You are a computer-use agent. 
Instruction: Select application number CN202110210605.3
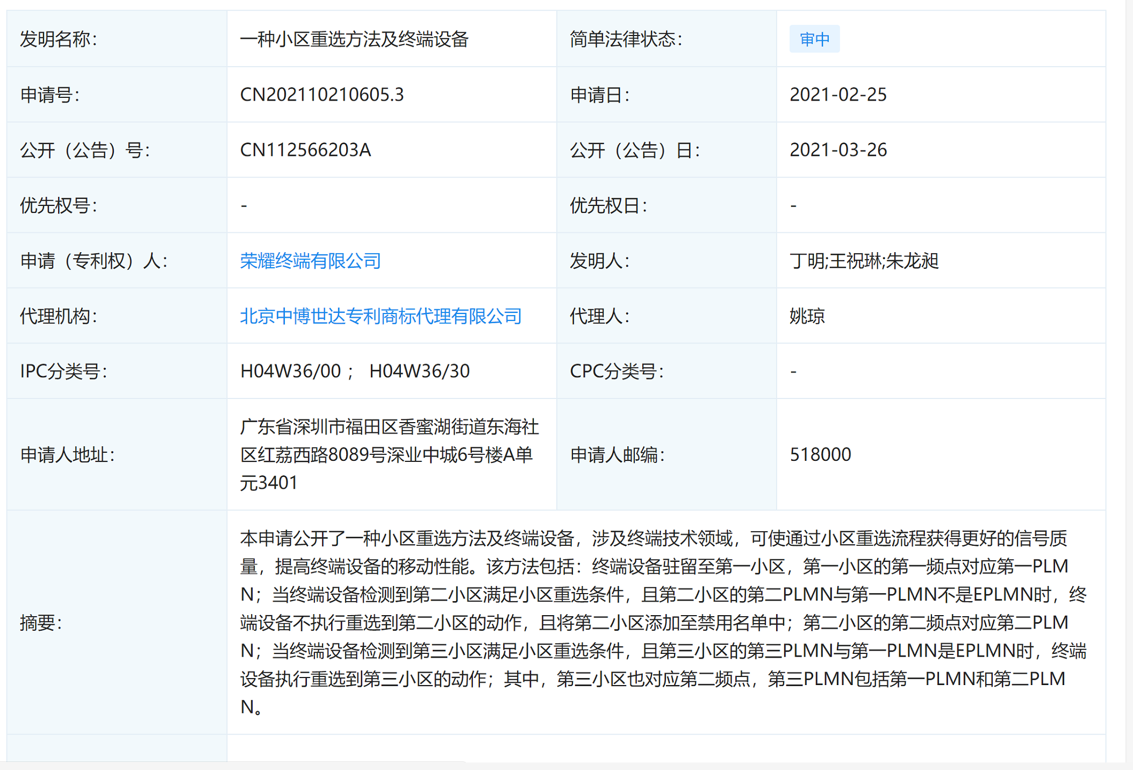321,95
